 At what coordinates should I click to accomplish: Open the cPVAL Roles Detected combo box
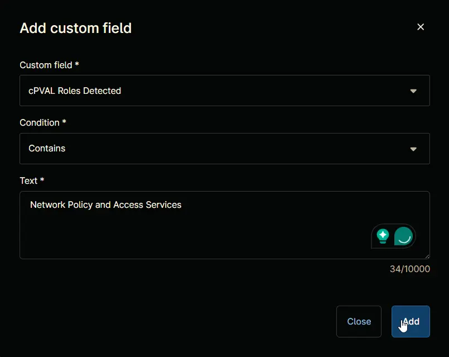(x=224, y=91)
